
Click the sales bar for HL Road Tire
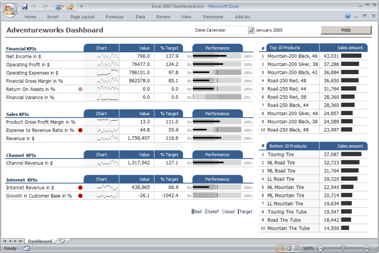pyautogui.click(x=350, y=162)
